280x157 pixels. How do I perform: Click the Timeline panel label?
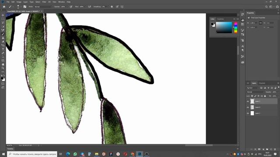10,149
